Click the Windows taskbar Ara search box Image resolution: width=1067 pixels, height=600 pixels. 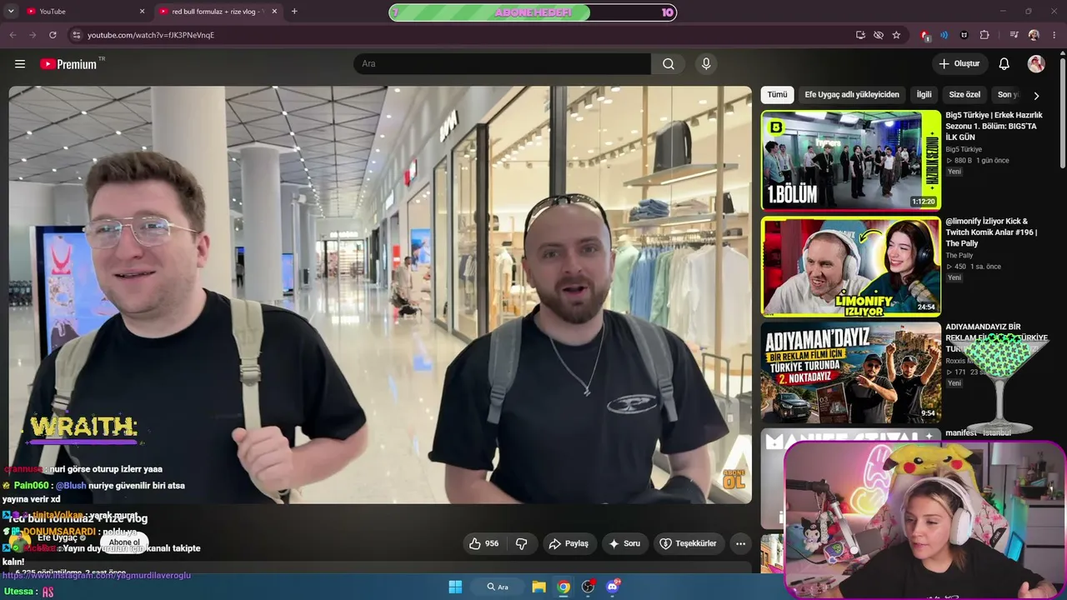[498, 587]
